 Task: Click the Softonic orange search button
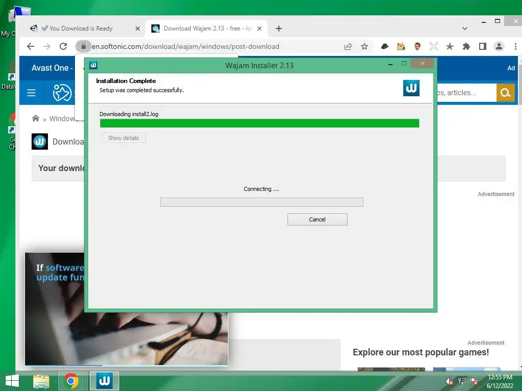point(505,93)
